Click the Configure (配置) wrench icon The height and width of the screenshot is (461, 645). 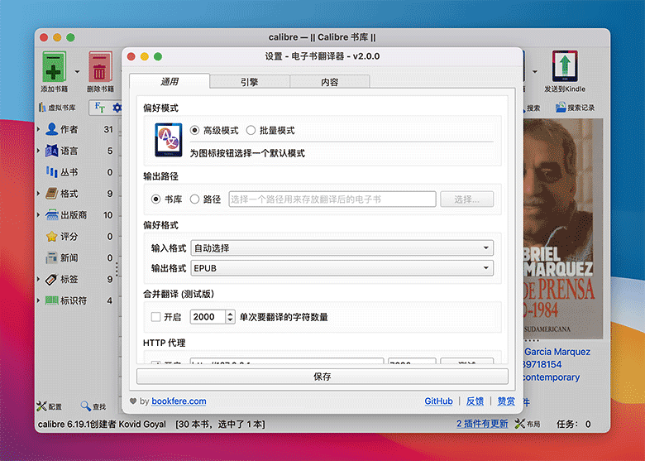point(41,406)
